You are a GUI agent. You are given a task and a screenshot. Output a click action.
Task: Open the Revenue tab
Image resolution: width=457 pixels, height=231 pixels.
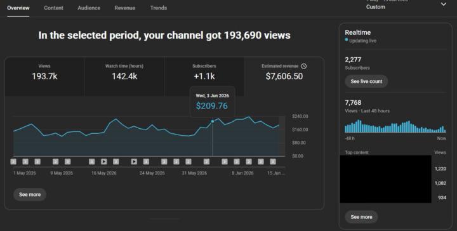click(125, 8)
